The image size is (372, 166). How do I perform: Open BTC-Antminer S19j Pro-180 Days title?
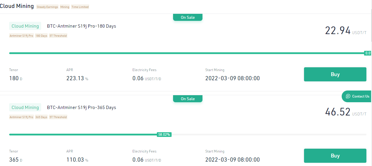pos(82,26)
